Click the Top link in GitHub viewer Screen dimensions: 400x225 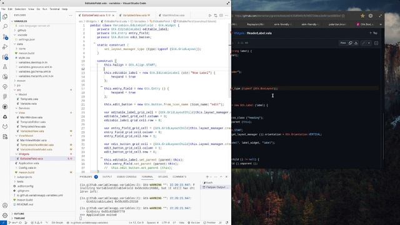pyautogui.click(x=374, y=33)
